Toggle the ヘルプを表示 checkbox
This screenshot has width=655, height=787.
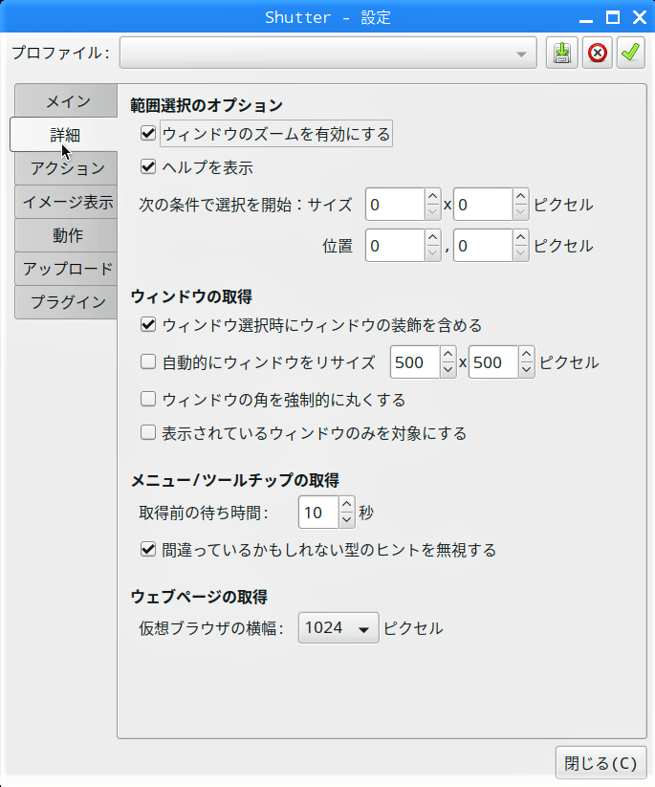[148, 166]
